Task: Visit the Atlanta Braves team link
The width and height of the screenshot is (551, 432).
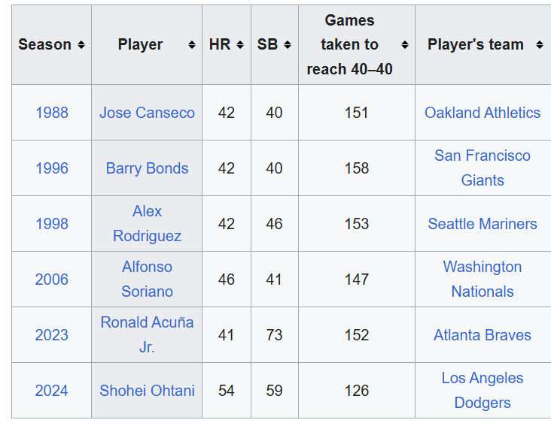Action: coord(482,335)
